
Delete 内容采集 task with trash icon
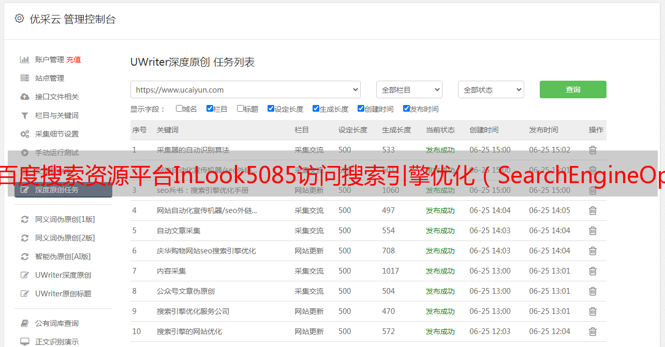click(593, 271)
